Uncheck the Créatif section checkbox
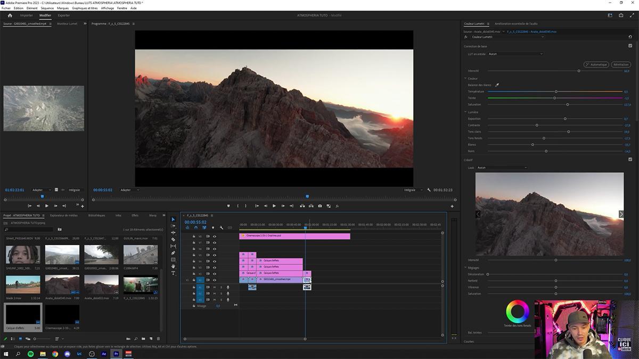Image resolution: width=639 pixels, height=359 pixels. click(630, 159)
